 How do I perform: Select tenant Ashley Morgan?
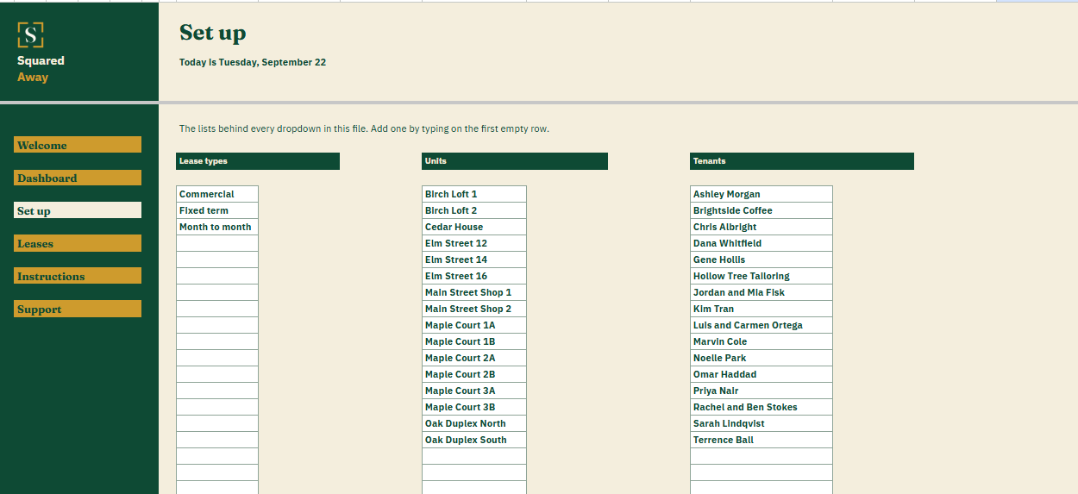click(761, 194)
